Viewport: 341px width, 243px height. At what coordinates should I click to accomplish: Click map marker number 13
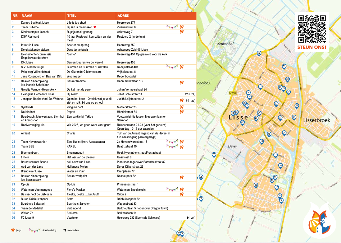pyautogui.click(x=256, y=185)
